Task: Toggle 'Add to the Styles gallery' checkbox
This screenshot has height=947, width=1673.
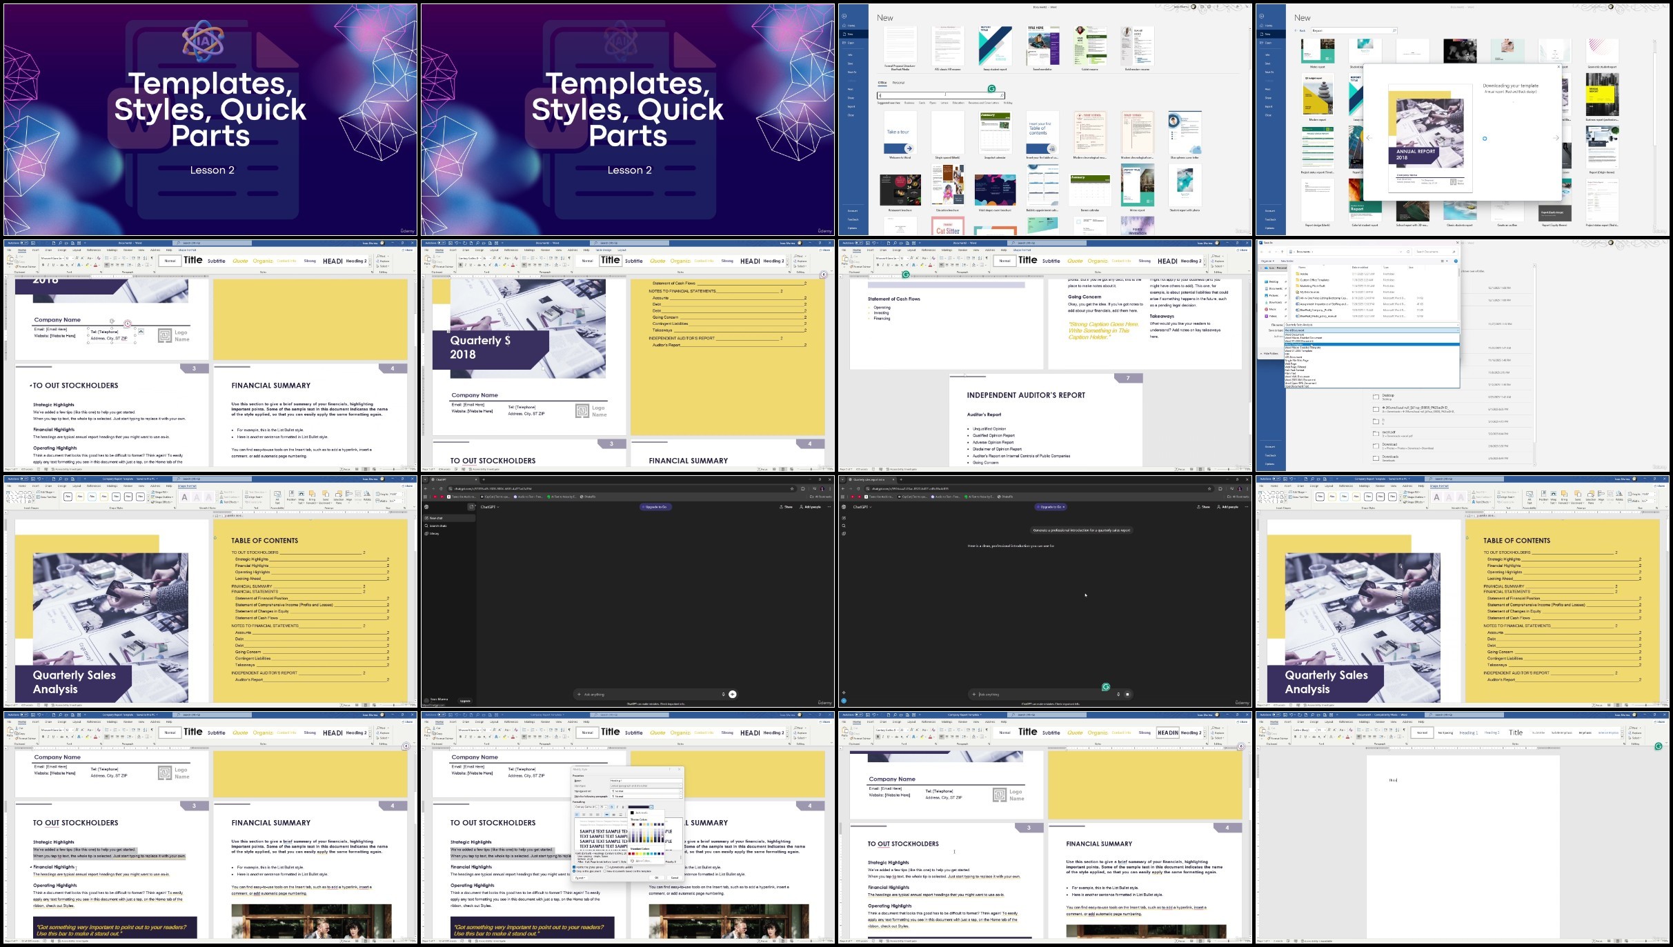Action: click(x=574, y=867)
